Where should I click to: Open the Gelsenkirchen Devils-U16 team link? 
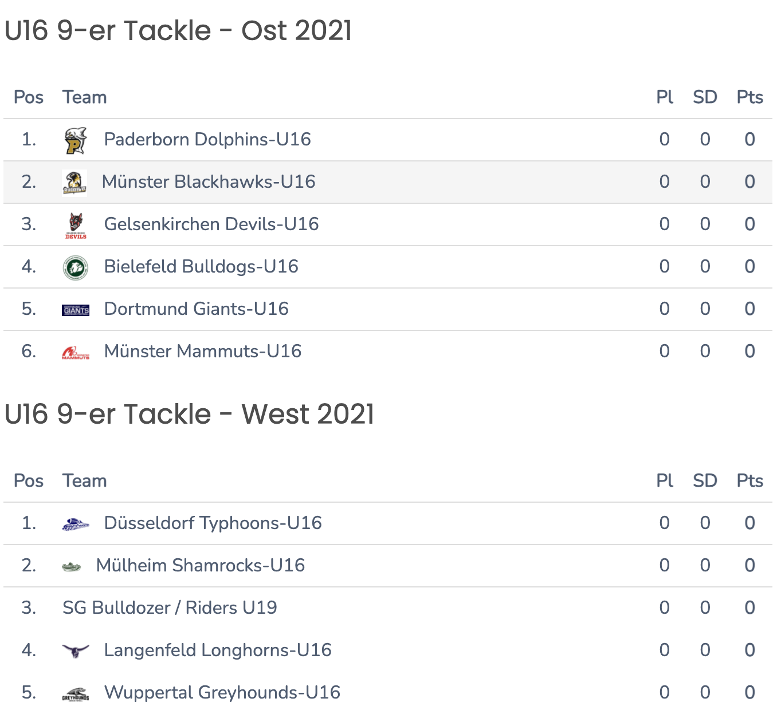point(211,224)
